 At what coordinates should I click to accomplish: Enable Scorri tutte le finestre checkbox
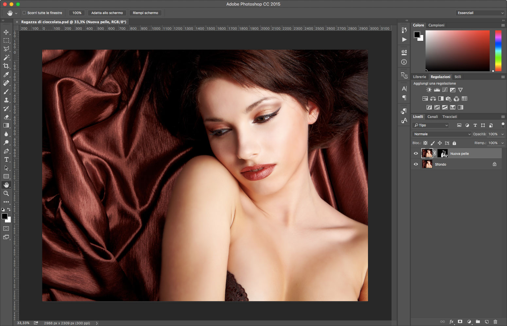24,13
